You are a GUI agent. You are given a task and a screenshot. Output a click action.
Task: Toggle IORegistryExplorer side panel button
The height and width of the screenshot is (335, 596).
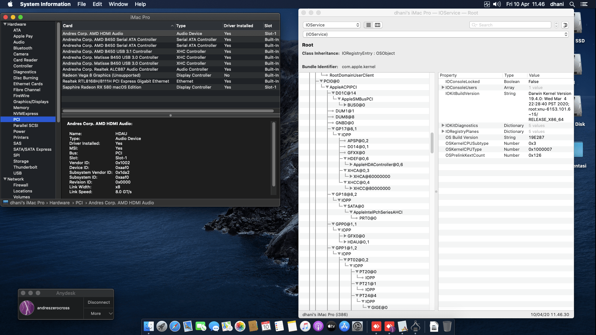pos(565,25)
